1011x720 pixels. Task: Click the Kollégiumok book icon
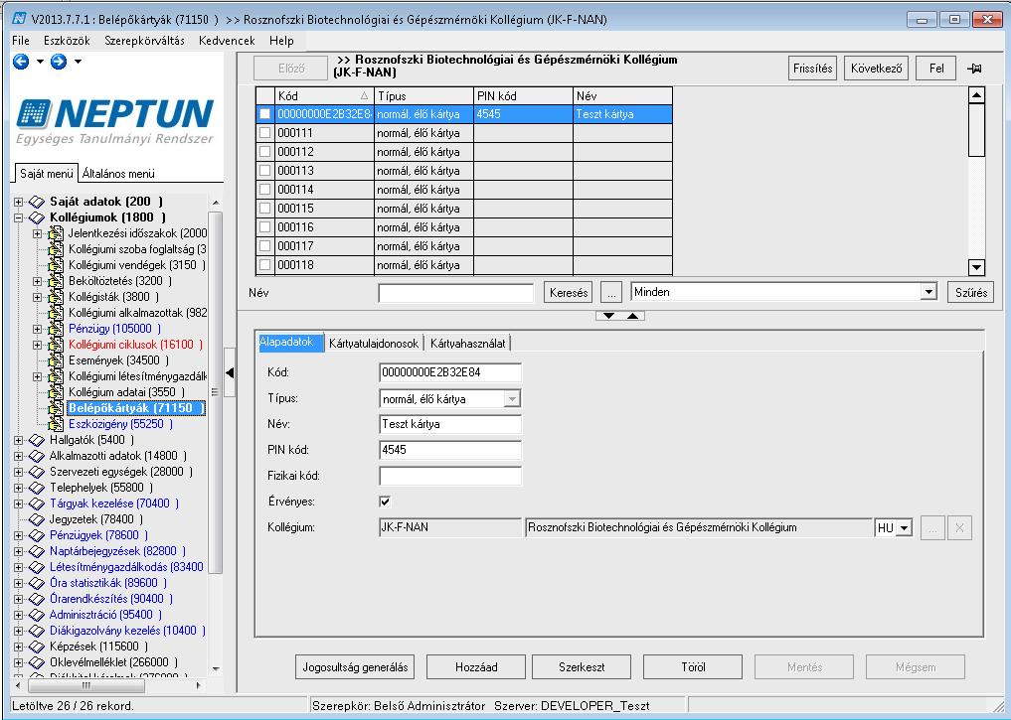pos(38,217)
